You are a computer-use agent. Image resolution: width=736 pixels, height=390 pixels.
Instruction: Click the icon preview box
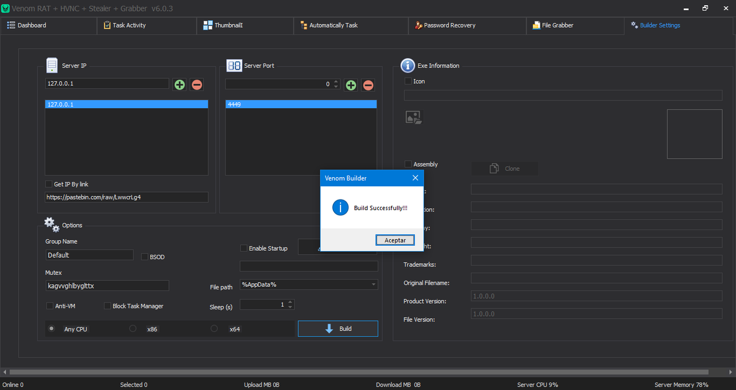pyautogui.click(x=695, y=134)
